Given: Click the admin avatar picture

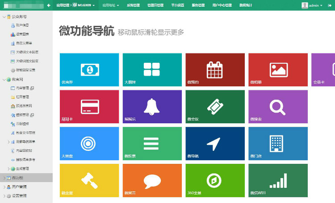Looking at the screenshot, I should (305, 5).
